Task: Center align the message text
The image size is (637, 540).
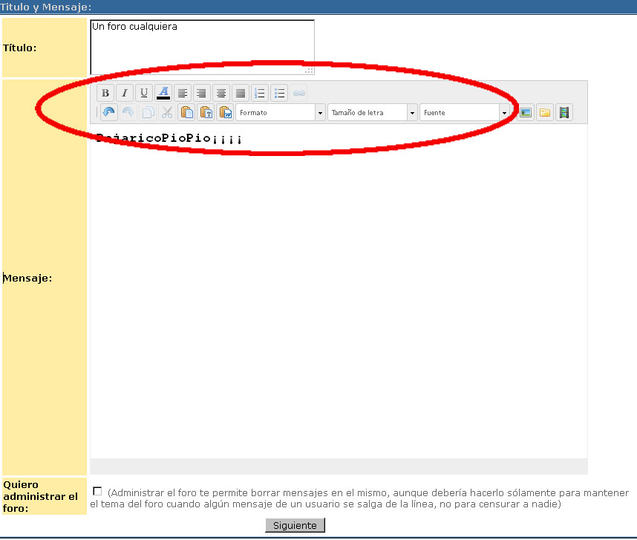Action: 221,93
